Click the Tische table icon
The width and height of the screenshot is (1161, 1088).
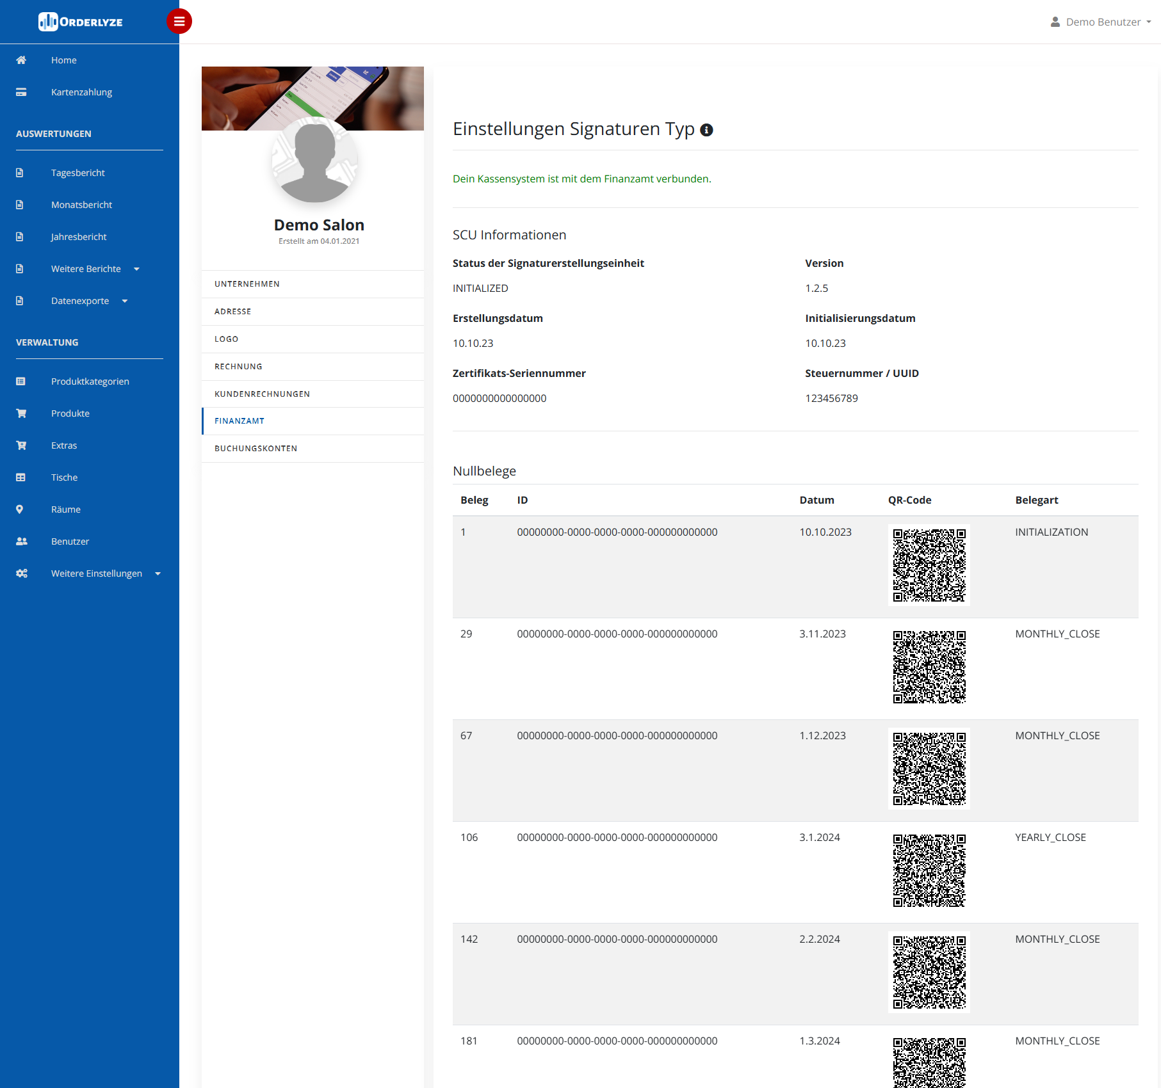pos(20,477)
